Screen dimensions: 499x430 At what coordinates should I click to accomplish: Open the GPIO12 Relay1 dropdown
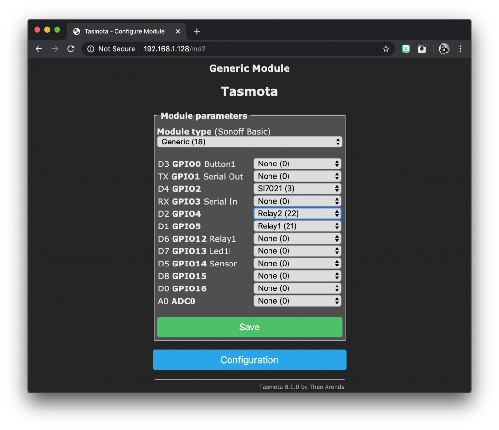pos(297,239)
